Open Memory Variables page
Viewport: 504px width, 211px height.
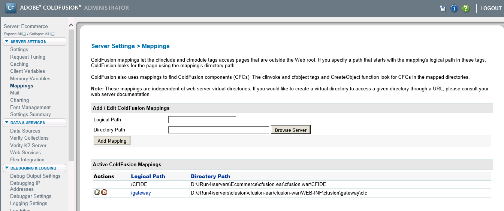[30, 79]
